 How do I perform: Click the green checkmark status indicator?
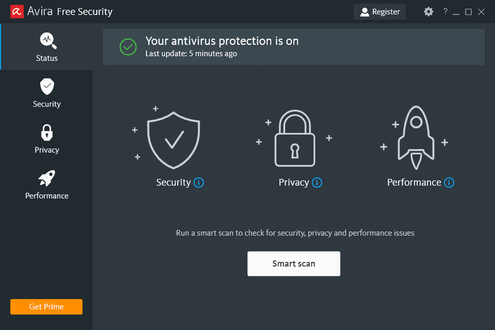tap(127, 46)
